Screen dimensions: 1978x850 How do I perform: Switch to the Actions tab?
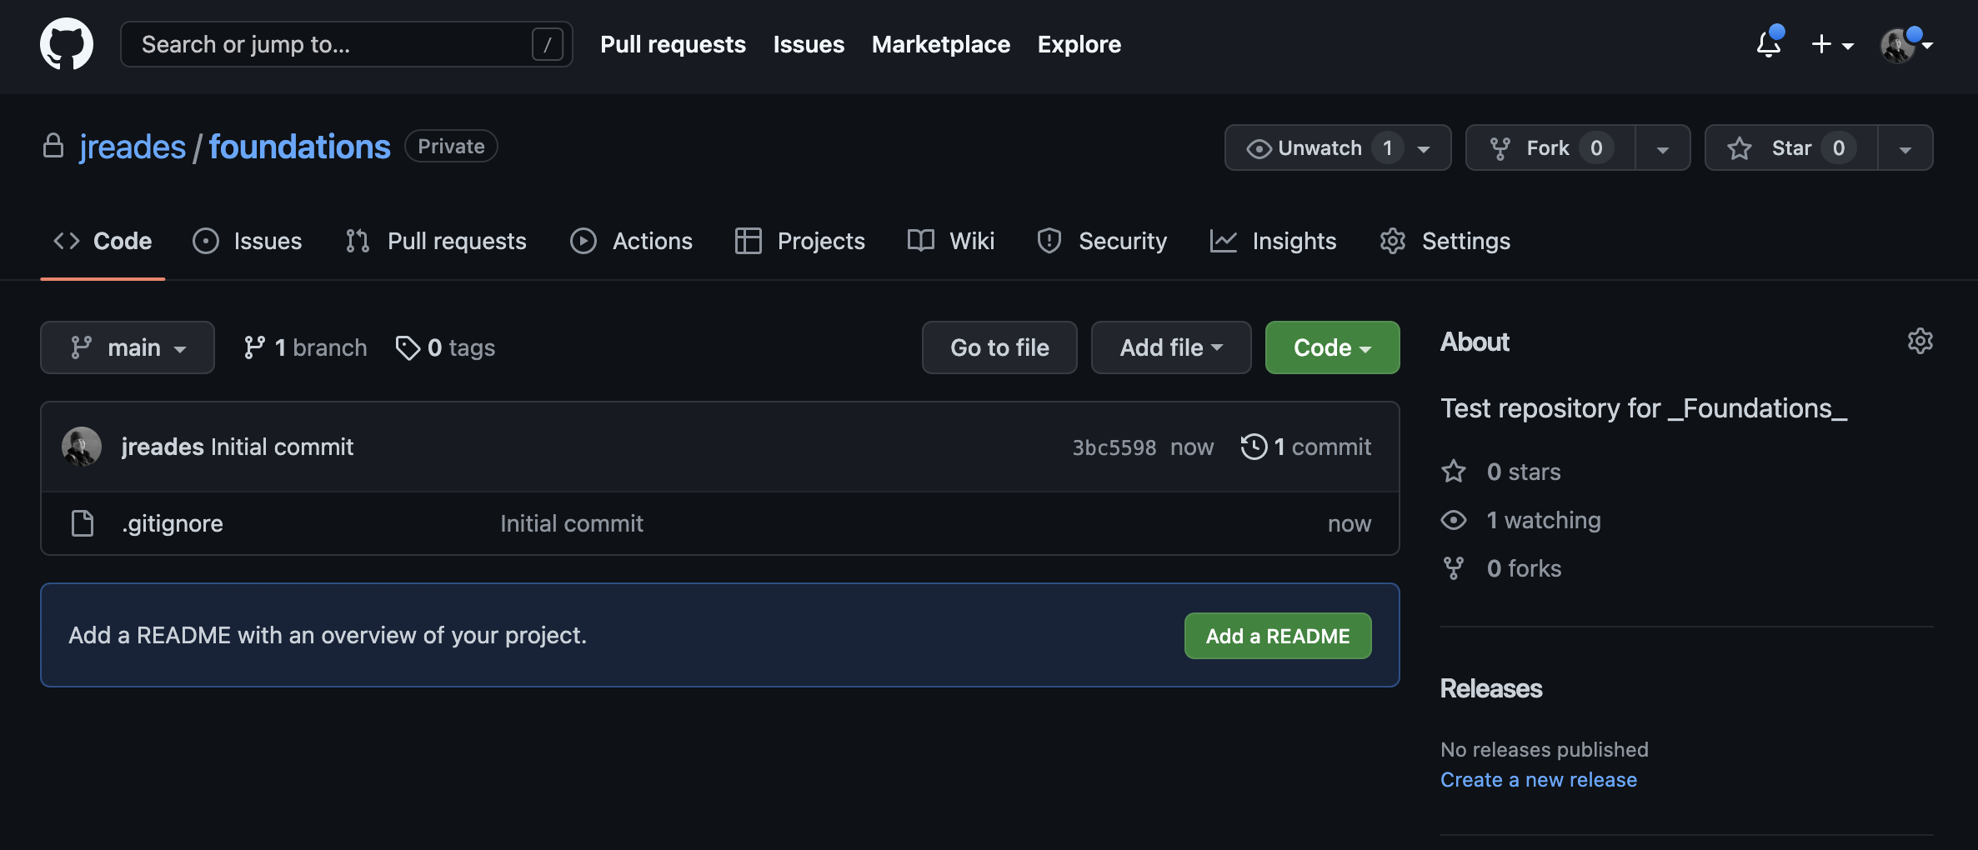point(632,241)
